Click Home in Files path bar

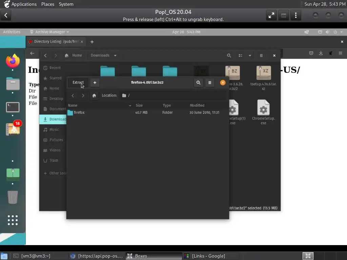[x=74, y=56]
